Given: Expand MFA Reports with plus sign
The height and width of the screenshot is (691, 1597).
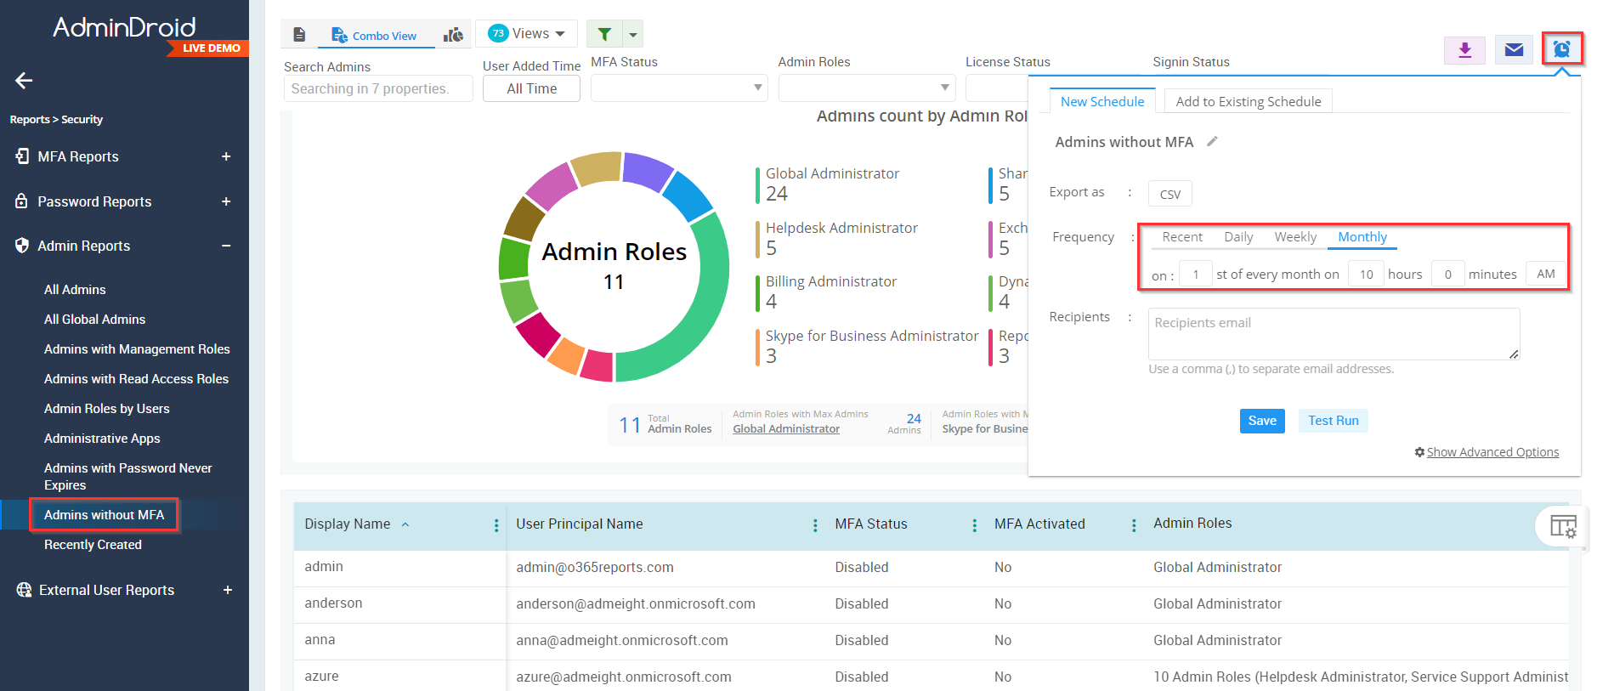Looking at the screenshot, I should tap(226, 156).
